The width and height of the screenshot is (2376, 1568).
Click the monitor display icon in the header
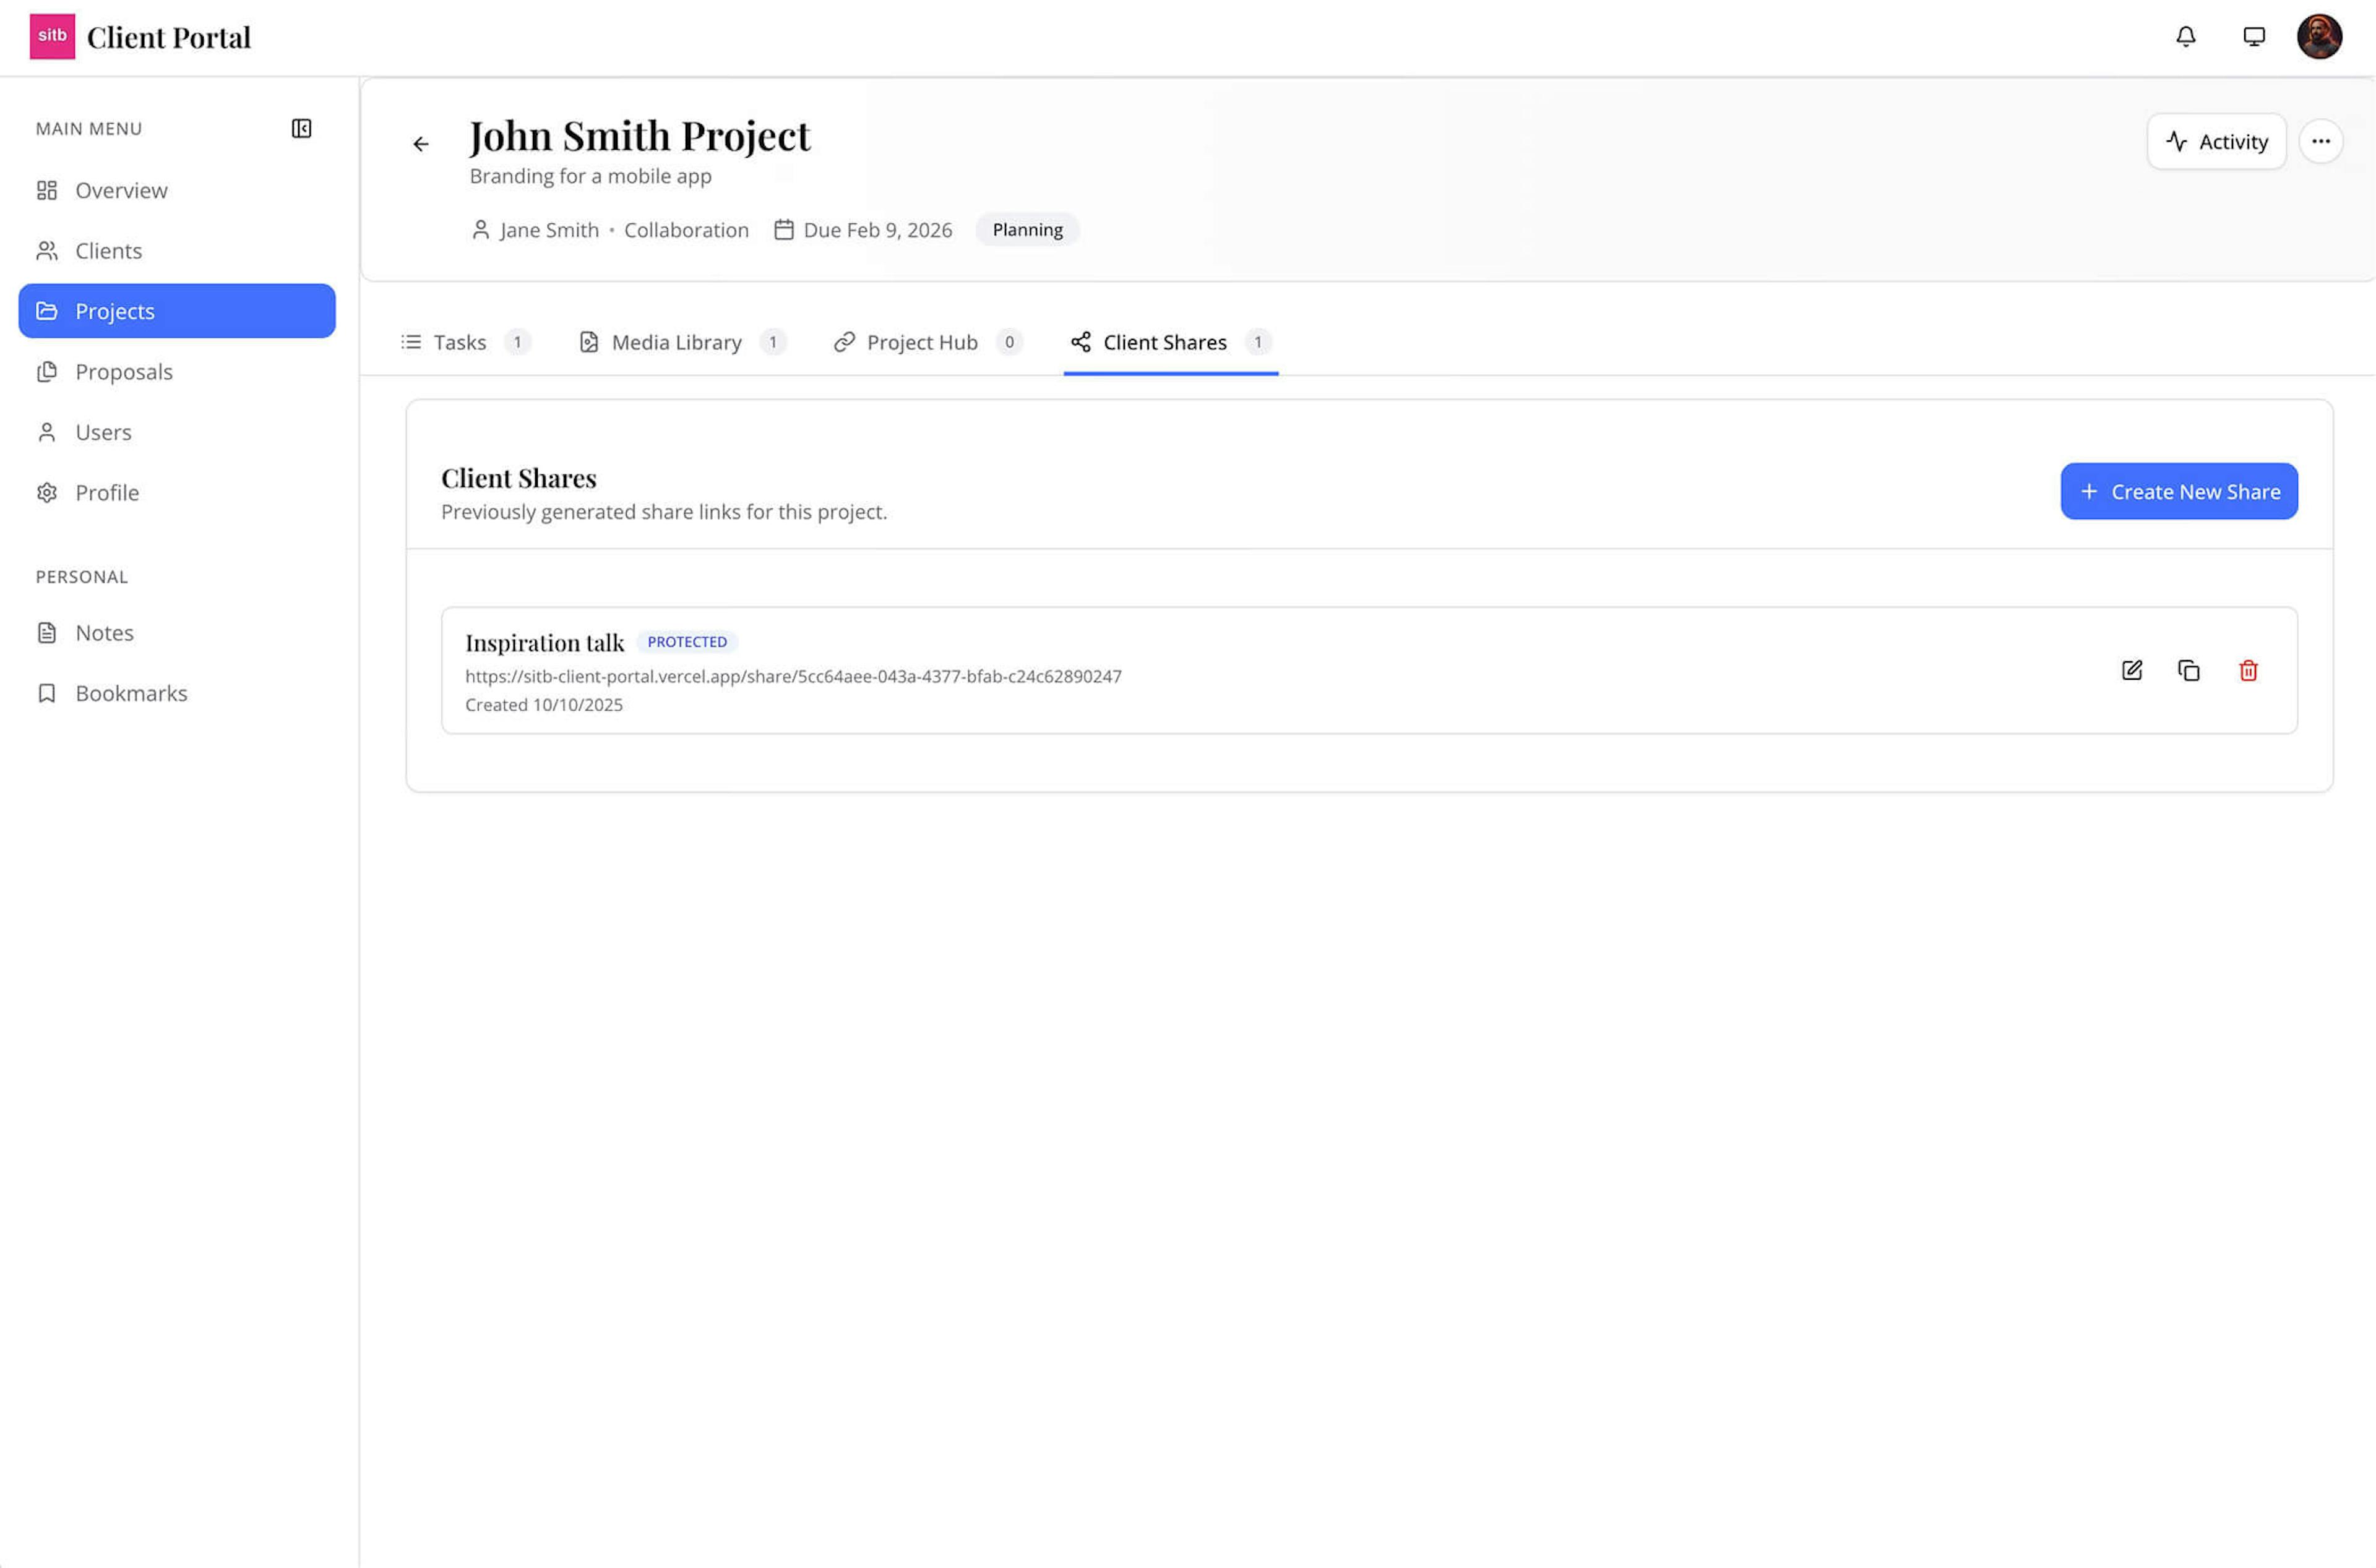click(2254, 37)
